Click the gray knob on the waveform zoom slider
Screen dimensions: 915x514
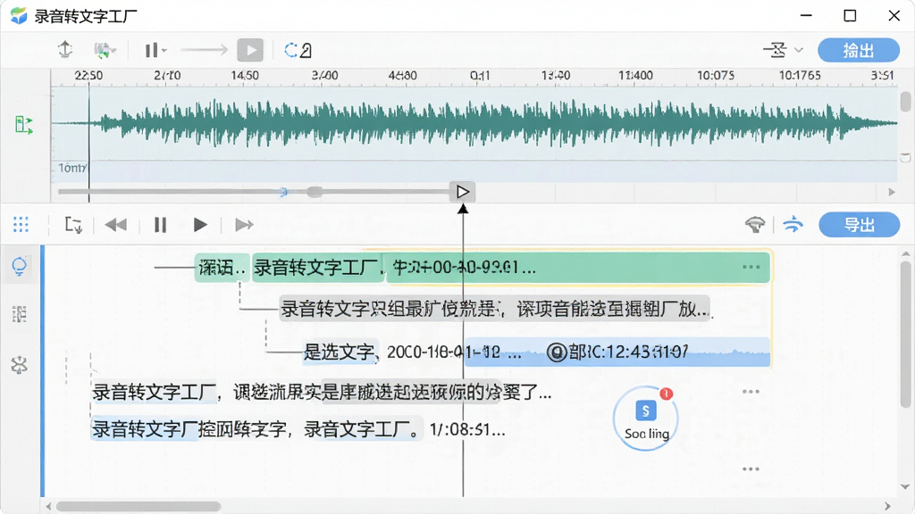[315, 192]
